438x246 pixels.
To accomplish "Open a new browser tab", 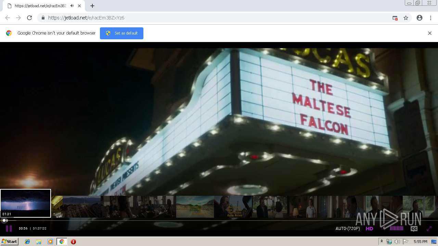I will pos(92,6).
